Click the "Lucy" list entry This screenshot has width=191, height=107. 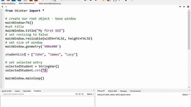click(x=70, y=54)
